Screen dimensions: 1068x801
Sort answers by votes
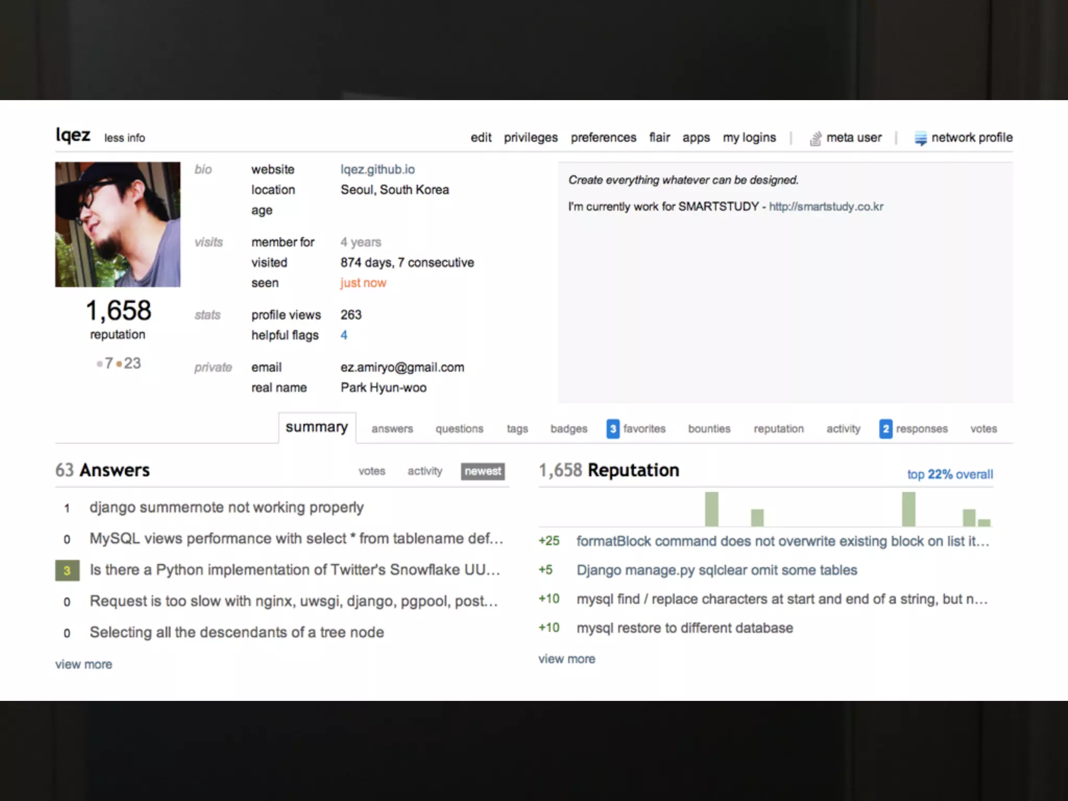(x=371, y=471)
